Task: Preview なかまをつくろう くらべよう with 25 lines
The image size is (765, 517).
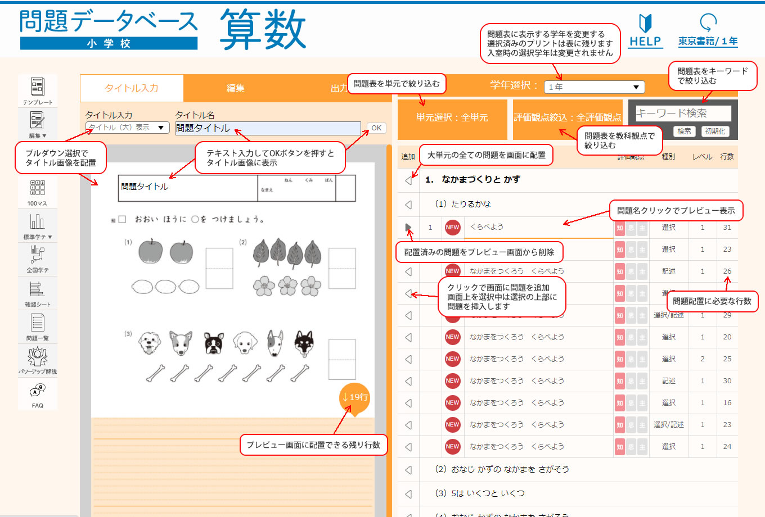Action: (x=517, y=359)
